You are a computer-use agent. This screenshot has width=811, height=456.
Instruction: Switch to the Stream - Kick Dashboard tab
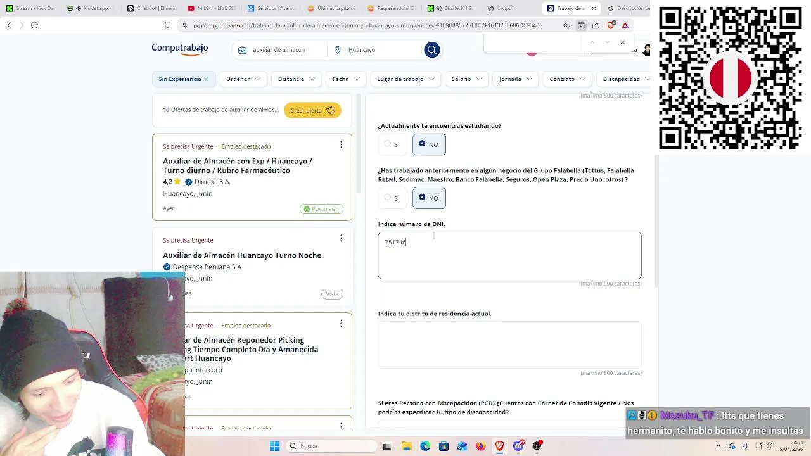pos(30,8)
